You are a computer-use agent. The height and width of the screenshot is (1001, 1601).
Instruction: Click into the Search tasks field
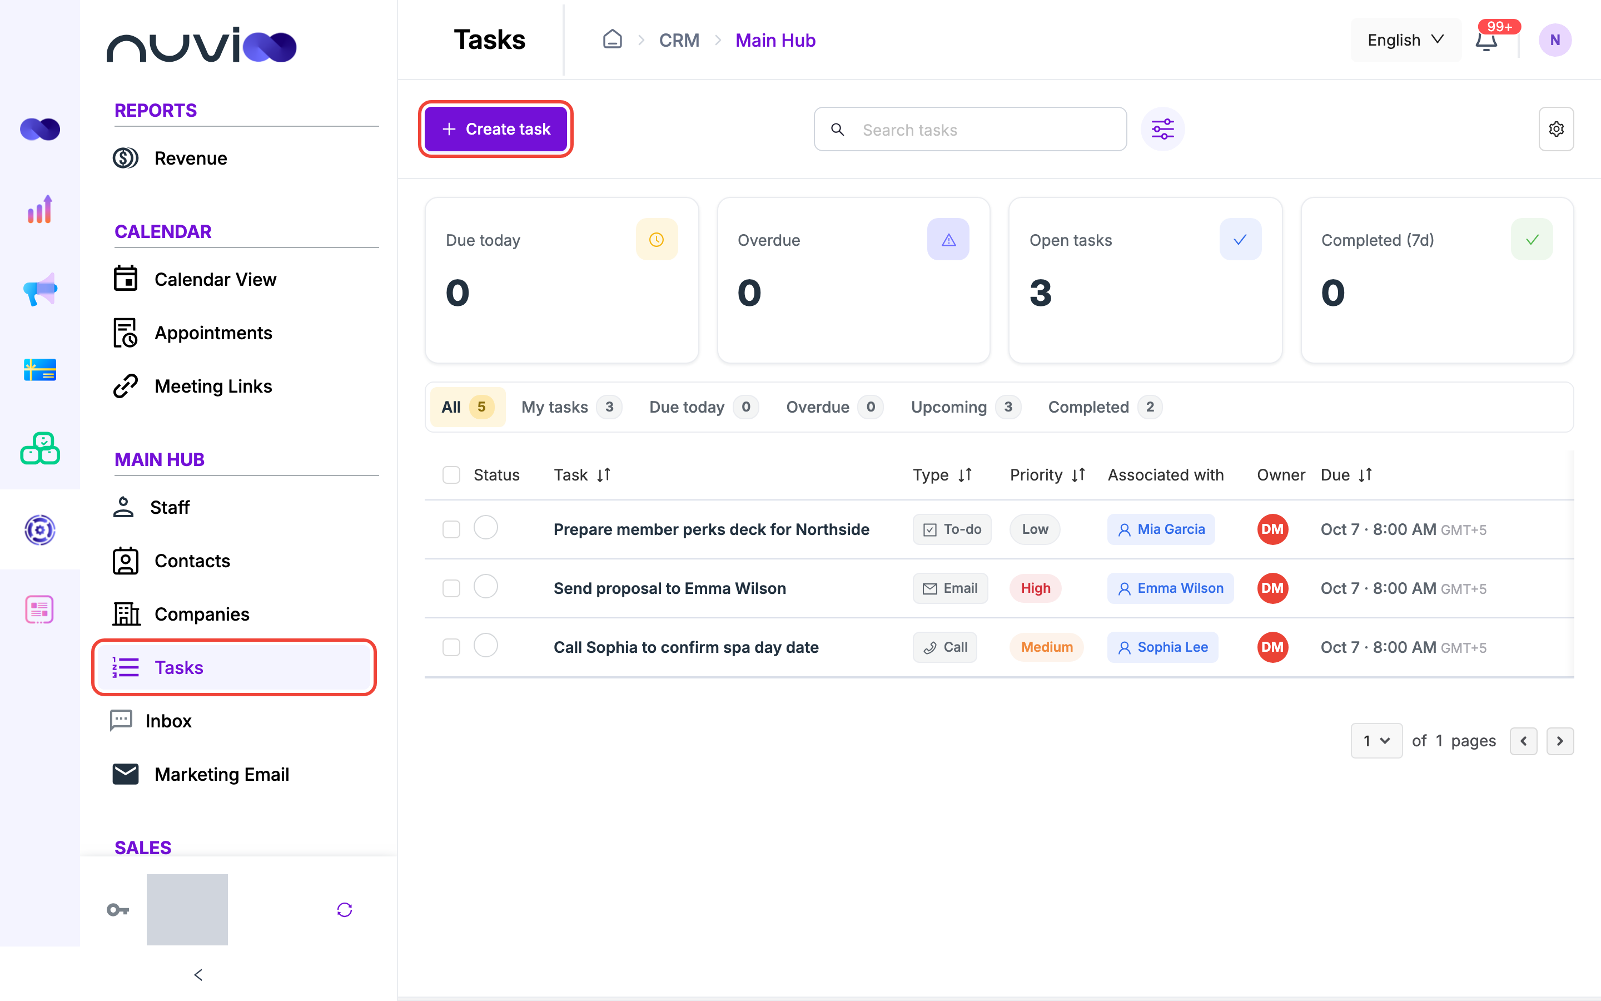(970, 129)
